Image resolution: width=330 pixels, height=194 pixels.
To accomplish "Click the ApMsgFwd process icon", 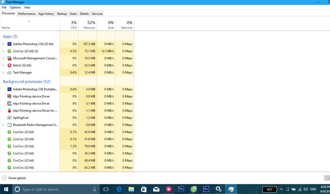I will [9, 118].
